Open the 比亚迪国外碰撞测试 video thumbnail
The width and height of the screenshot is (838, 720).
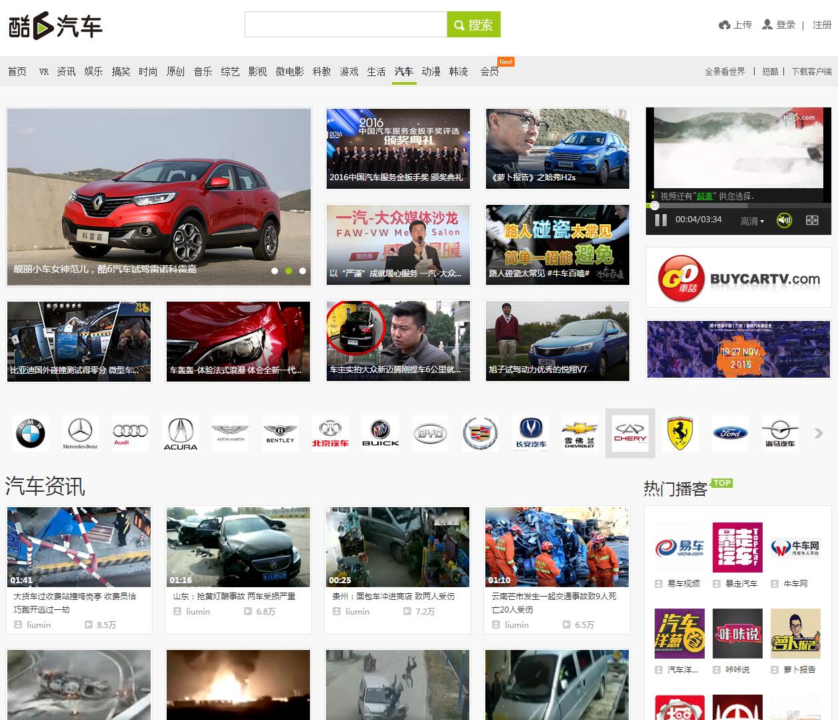point(79,342)
